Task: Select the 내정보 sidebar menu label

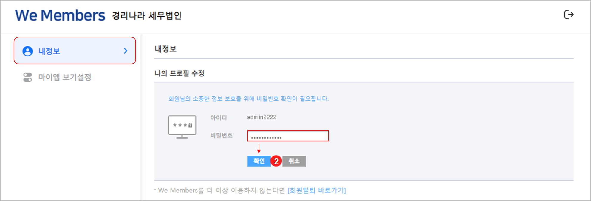Action: click(x=49, y=51)
